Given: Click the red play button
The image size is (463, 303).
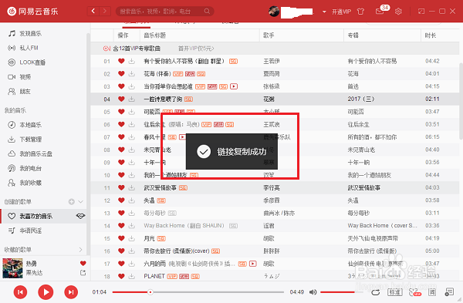Looking at the screenshot, I should (x=46, y=292).
